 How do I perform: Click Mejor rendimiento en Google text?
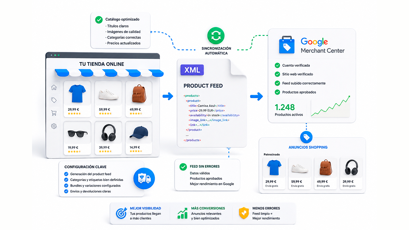pyautogui.click(x=212, y=184)
